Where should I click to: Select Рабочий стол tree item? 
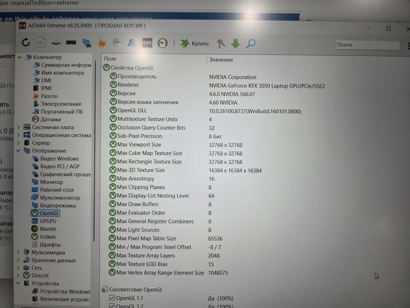[53, 190]
